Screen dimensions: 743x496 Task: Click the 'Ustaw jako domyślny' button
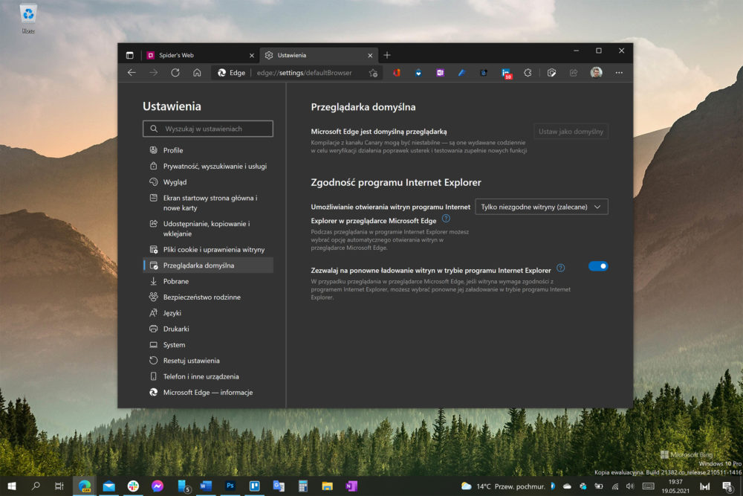pos(571,132)
